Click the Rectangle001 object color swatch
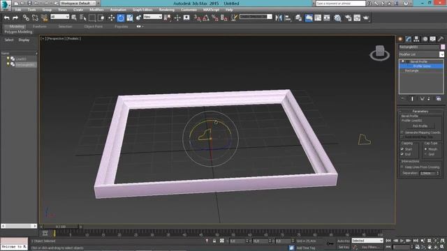 (x=442, y=47)
